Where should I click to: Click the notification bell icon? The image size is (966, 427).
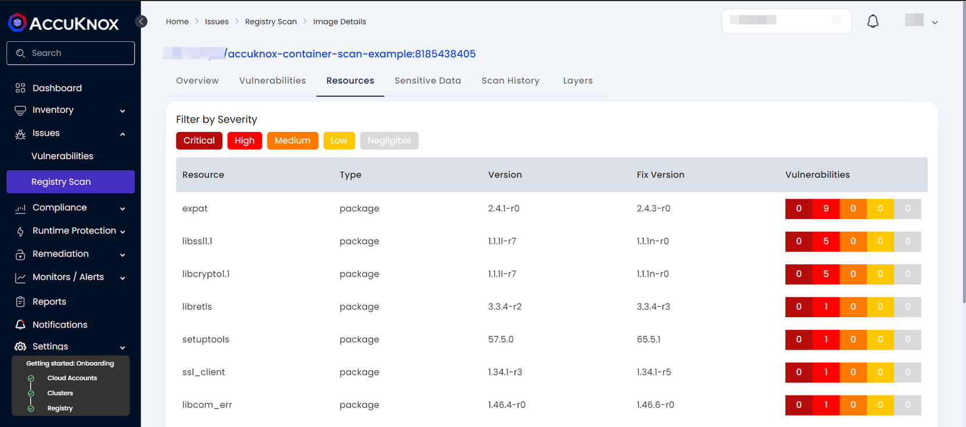coord(873,21)
